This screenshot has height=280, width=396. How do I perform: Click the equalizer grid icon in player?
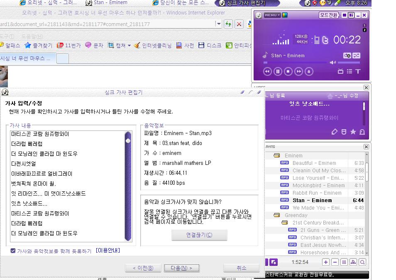pos(316,40)
